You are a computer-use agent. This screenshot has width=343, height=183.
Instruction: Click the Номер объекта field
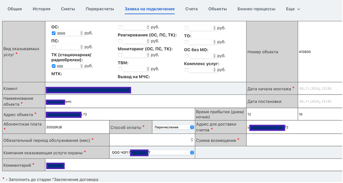[320, 52]
